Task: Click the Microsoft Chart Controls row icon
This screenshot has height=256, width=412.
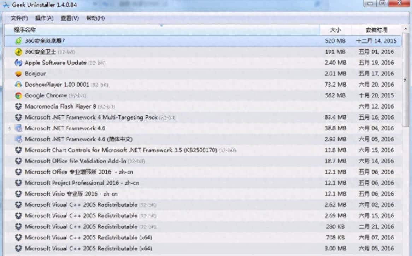Action: (18, 150)
